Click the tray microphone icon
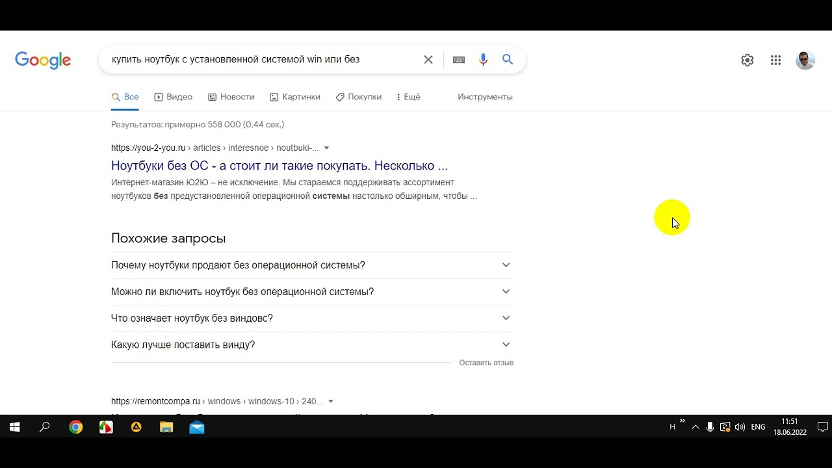 [x=710, y=427]
